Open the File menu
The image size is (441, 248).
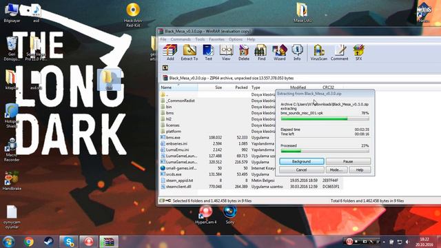(163, 39)
